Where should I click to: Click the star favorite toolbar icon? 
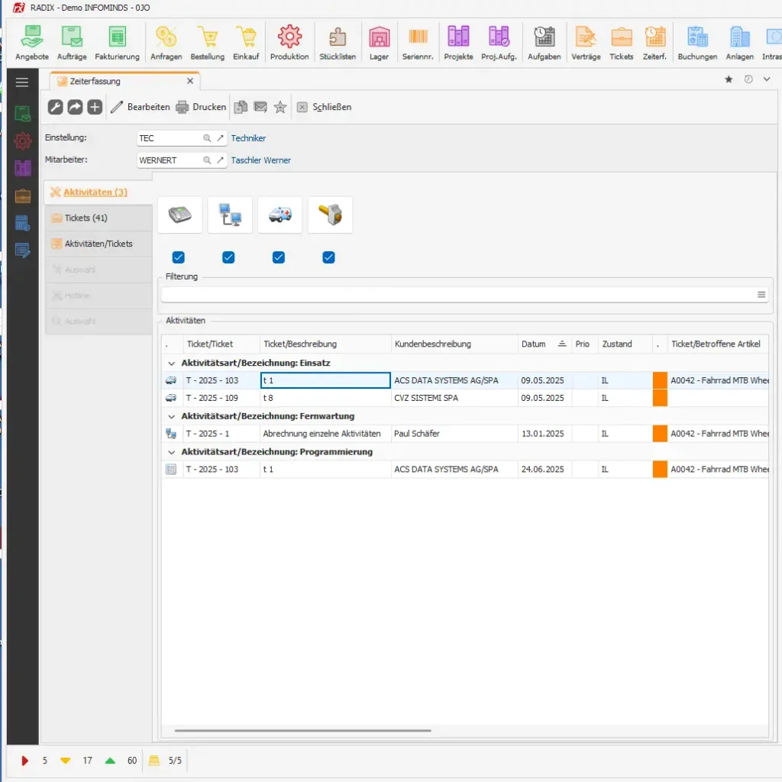pos(280,107)
